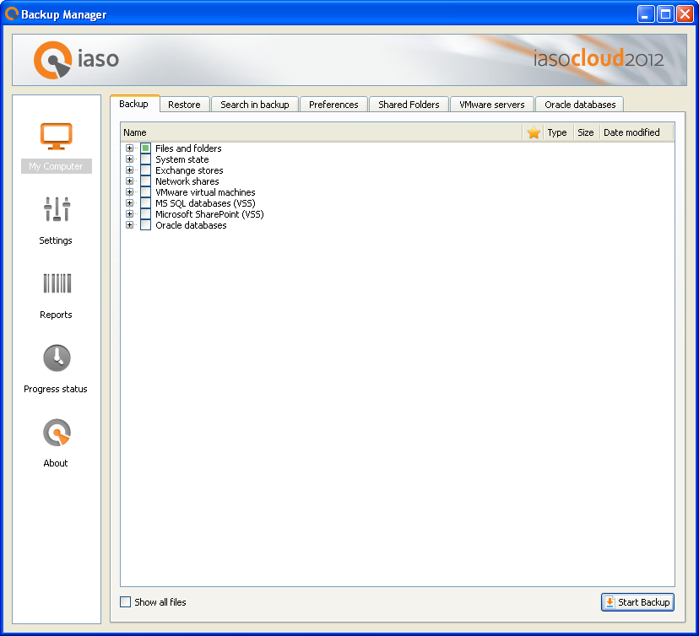Maximize the Backup Manager window
This screenshot has height=636, width=699.
coord(665,14)
